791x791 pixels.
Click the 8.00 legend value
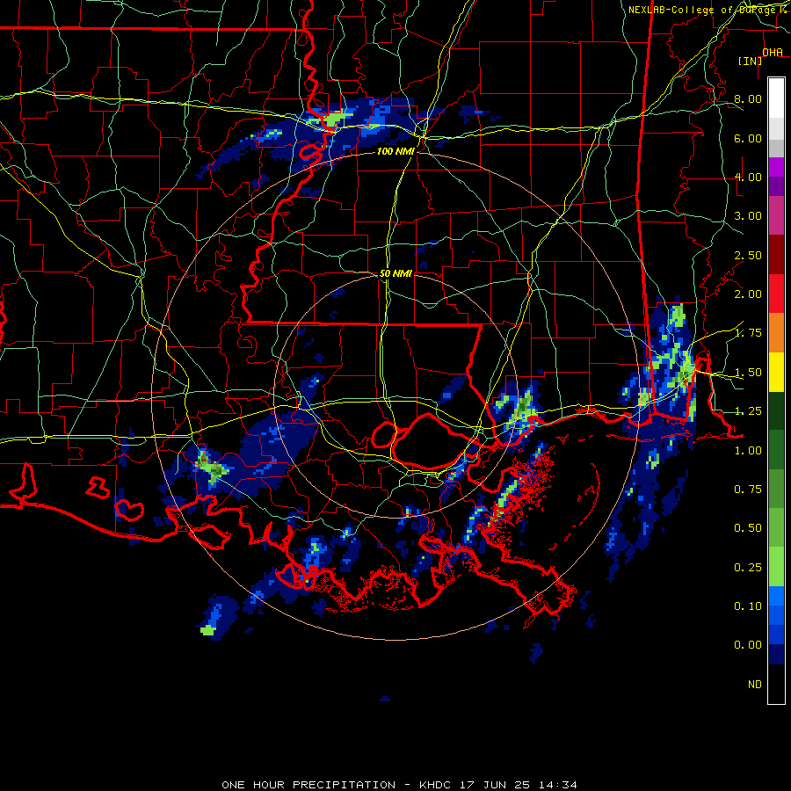pos(748,98)
